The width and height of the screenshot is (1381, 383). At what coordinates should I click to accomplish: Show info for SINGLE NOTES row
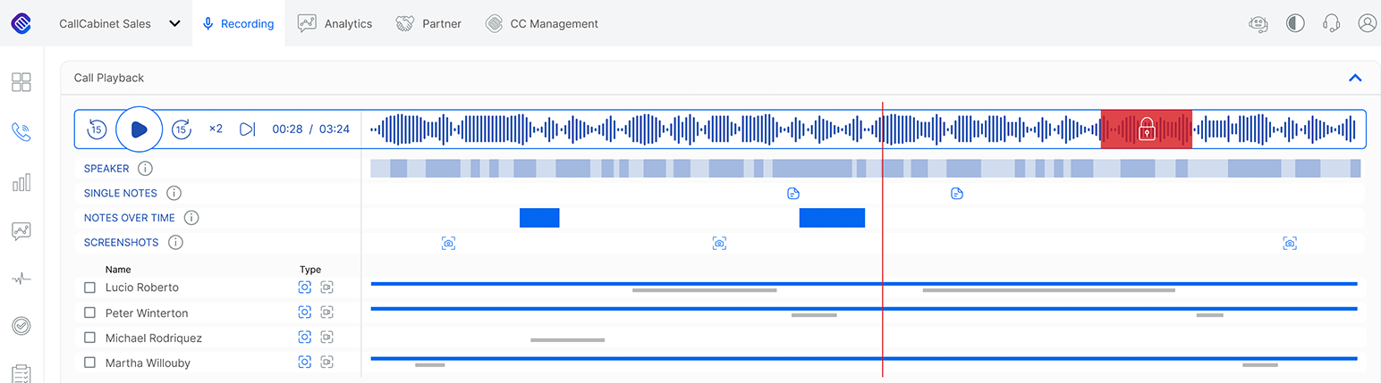(174, 193)
